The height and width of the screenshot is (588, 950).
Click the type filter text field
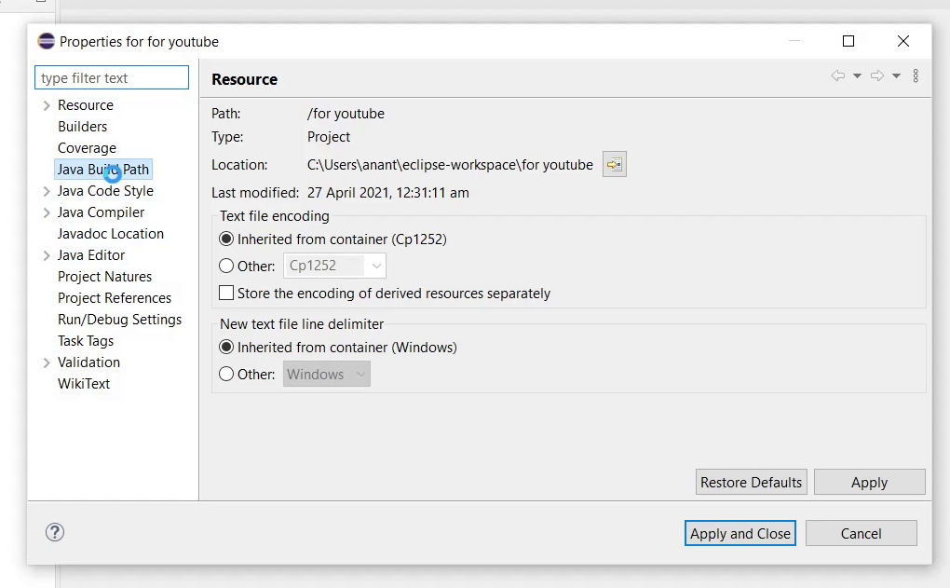[x=112, y=77]
